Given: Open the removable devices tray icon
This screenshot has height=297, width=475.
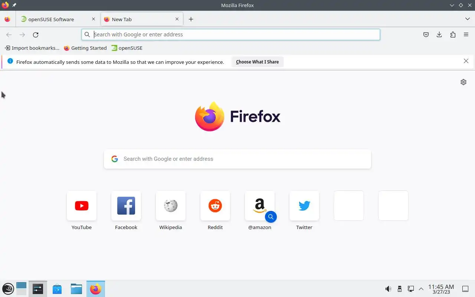Looking at the screenshot, I should tap(400, 289).
